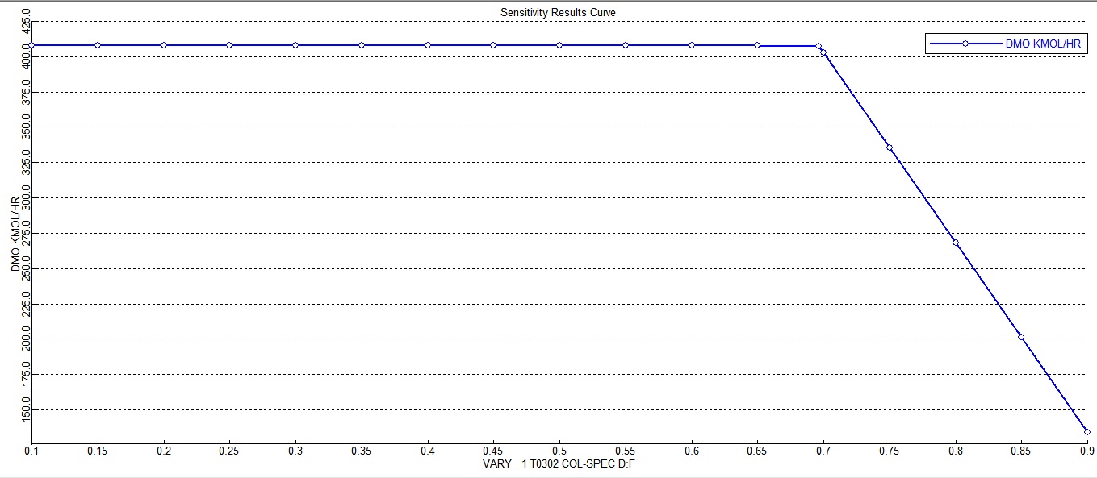
Task: Click the y-axis tick label 425.0
Action: (x=27, y=21)
